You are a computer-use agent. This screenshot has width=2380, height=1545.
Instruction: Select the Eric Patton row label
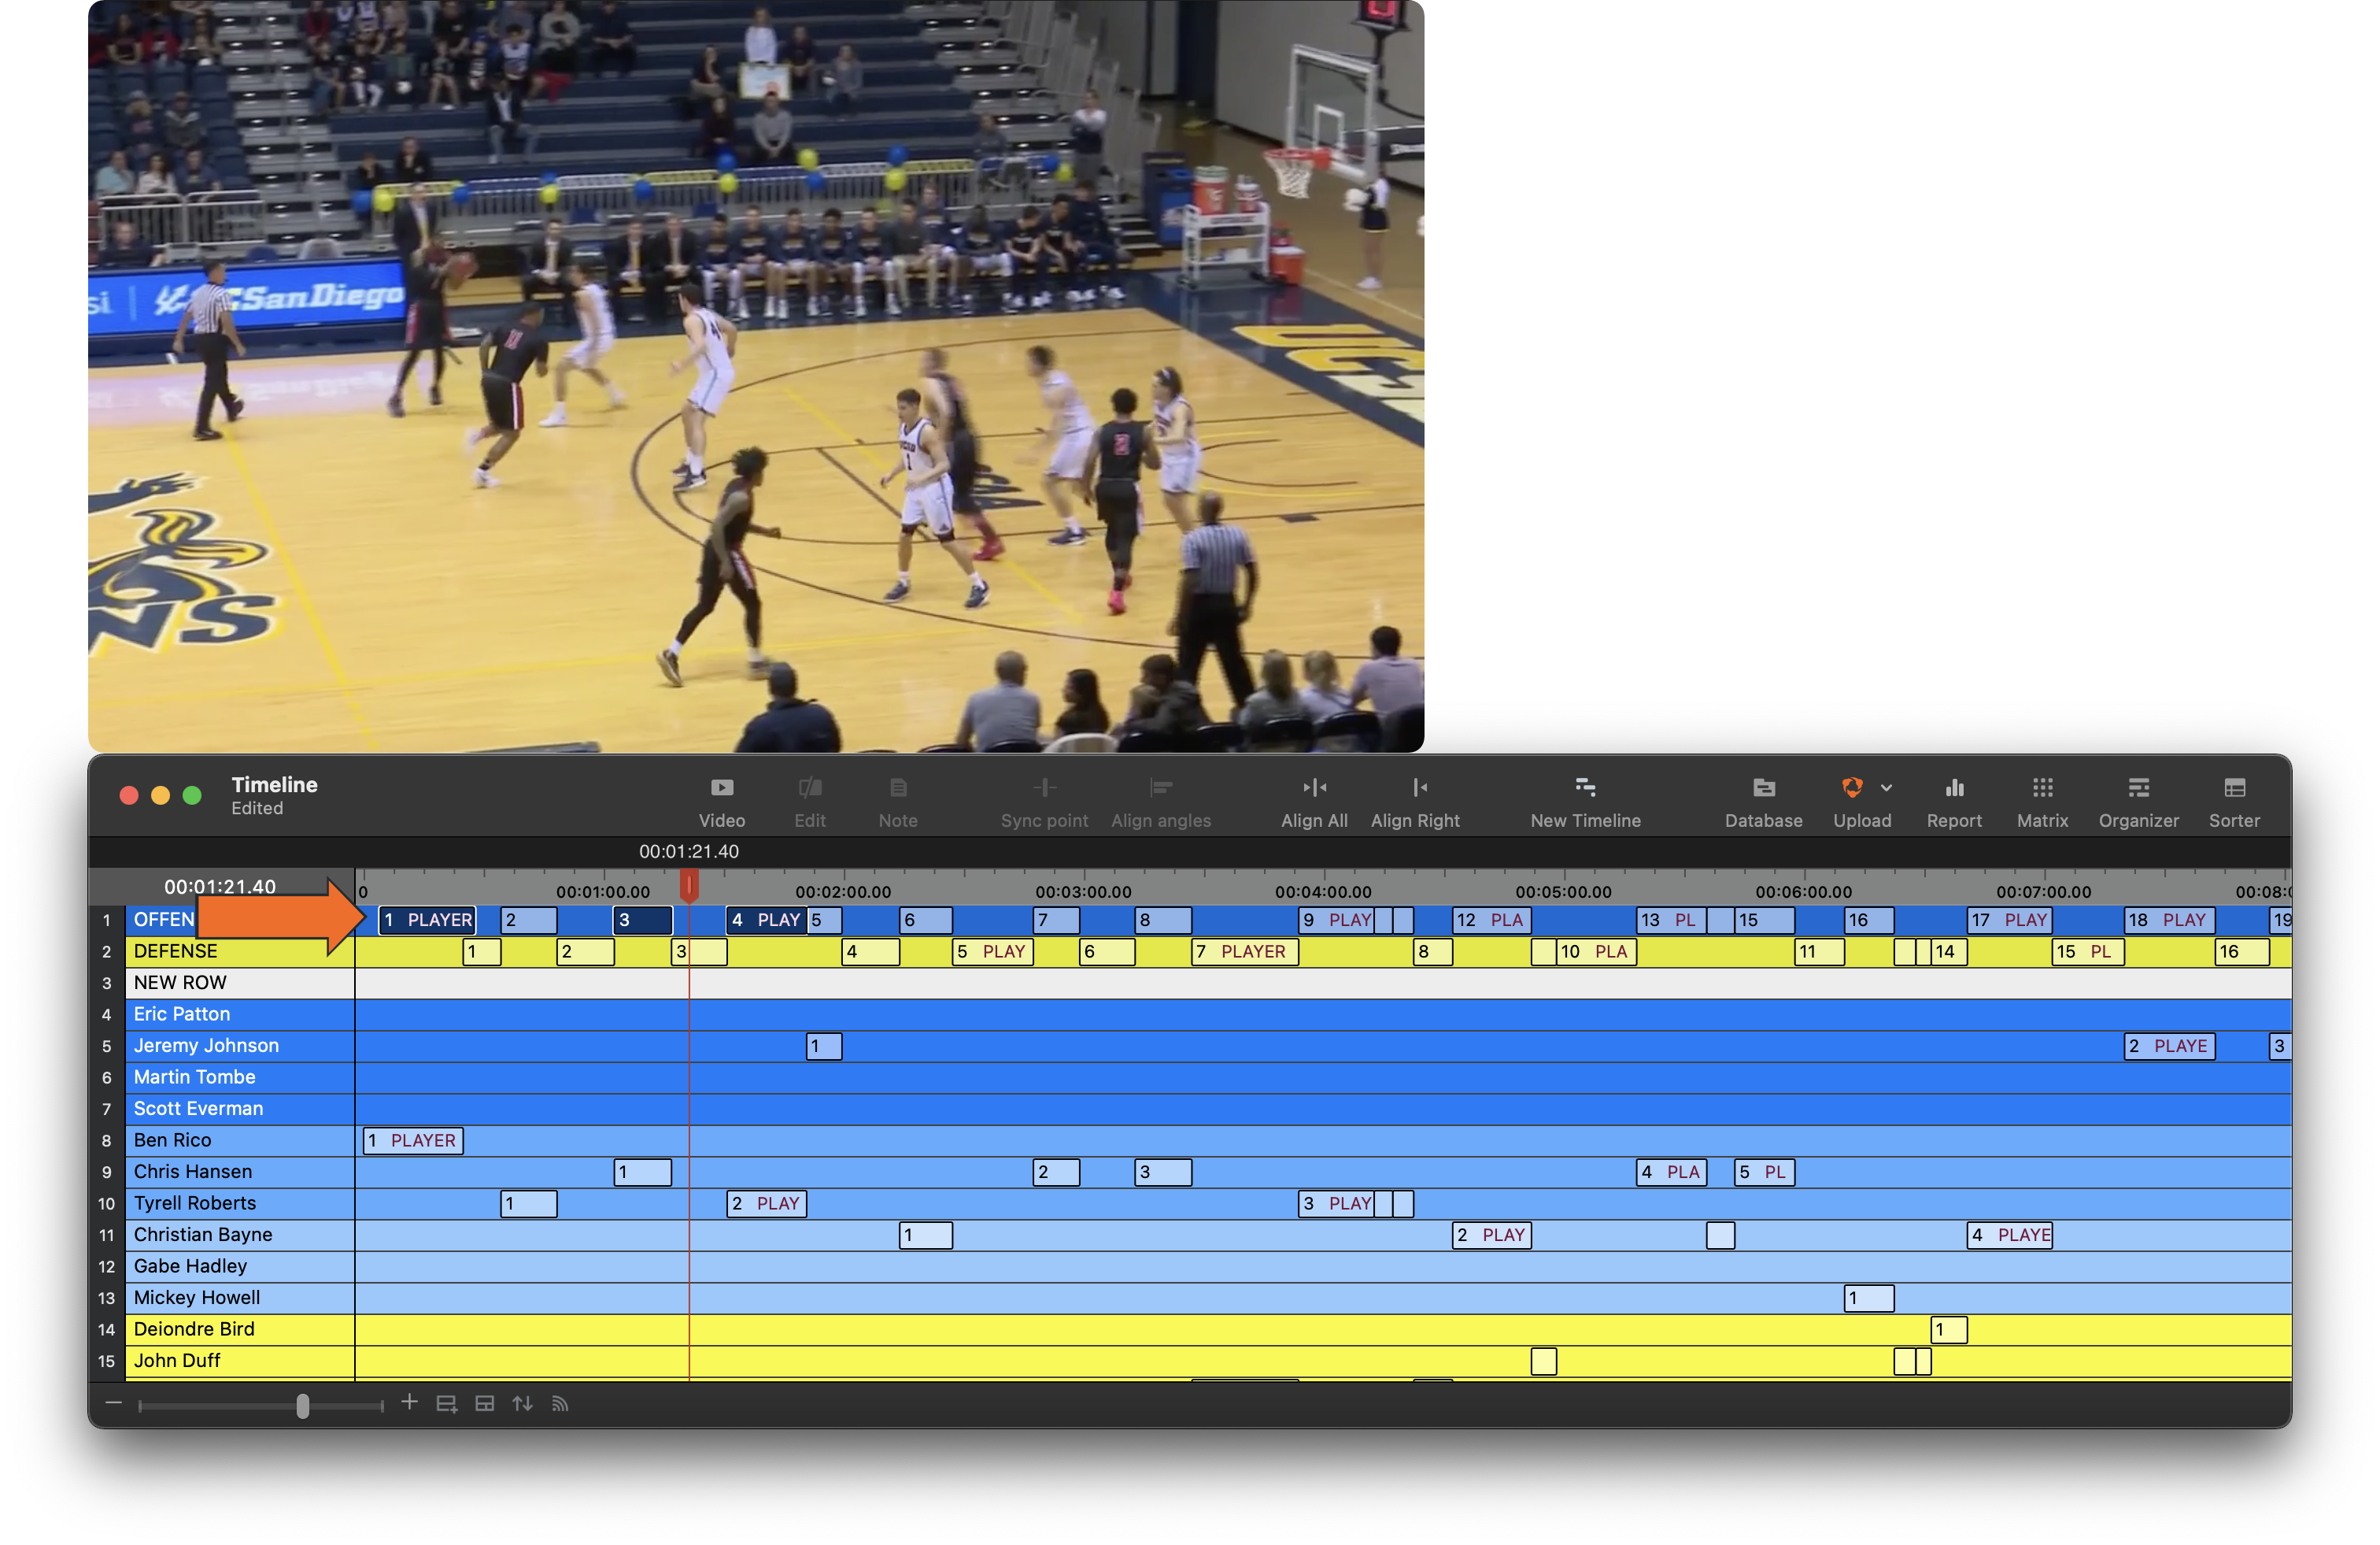[182, 1013]
